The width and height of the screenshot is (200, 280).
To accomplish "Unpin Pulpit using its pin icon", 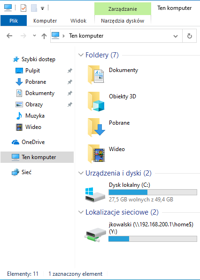I will point(70,71).
